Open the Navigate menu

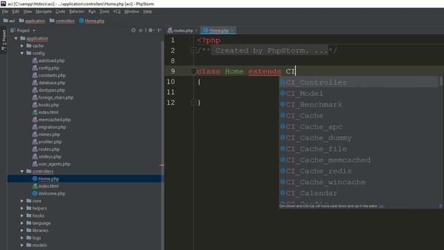44,12
